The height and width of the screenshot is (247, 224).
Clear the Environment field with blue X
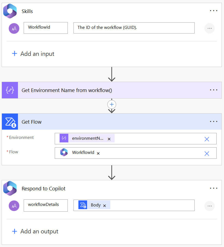click(x=207, y=139)
